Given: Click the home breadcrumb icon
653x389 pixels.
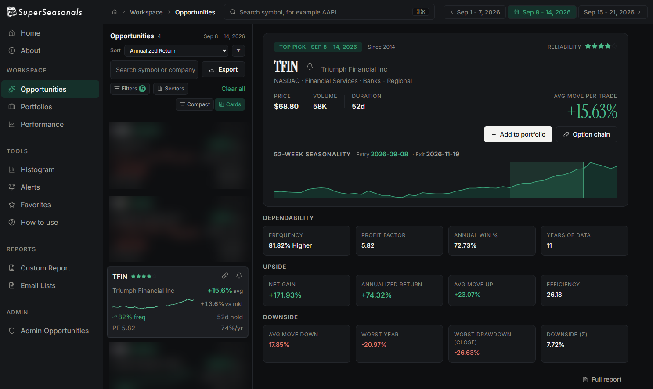Looking at the screenshot, I should click(x=115, y=12).
